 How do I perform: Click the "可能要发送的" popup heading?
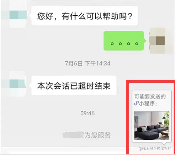click(150, 96)
